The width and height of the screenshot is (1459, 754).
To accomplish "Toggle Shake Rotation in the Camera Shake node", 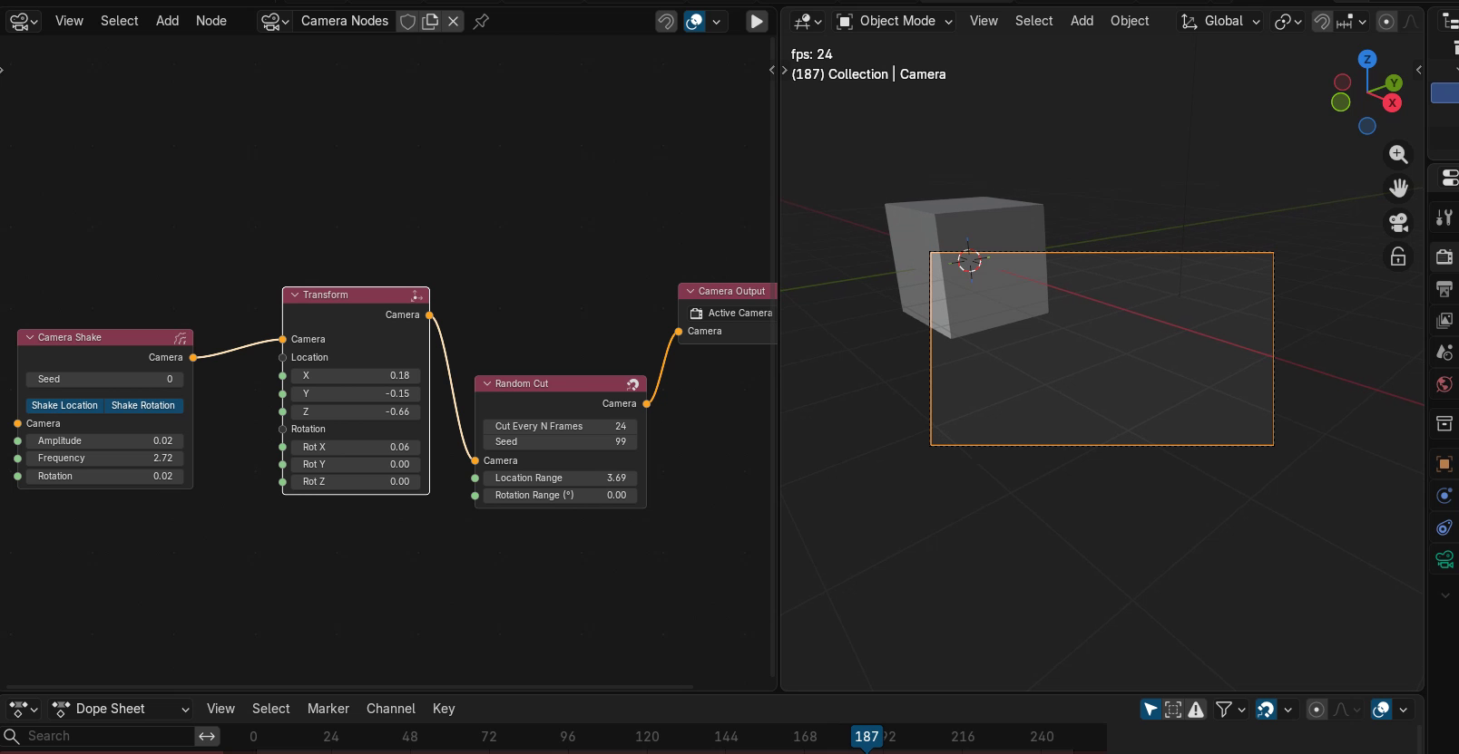I will coord(143,405).
